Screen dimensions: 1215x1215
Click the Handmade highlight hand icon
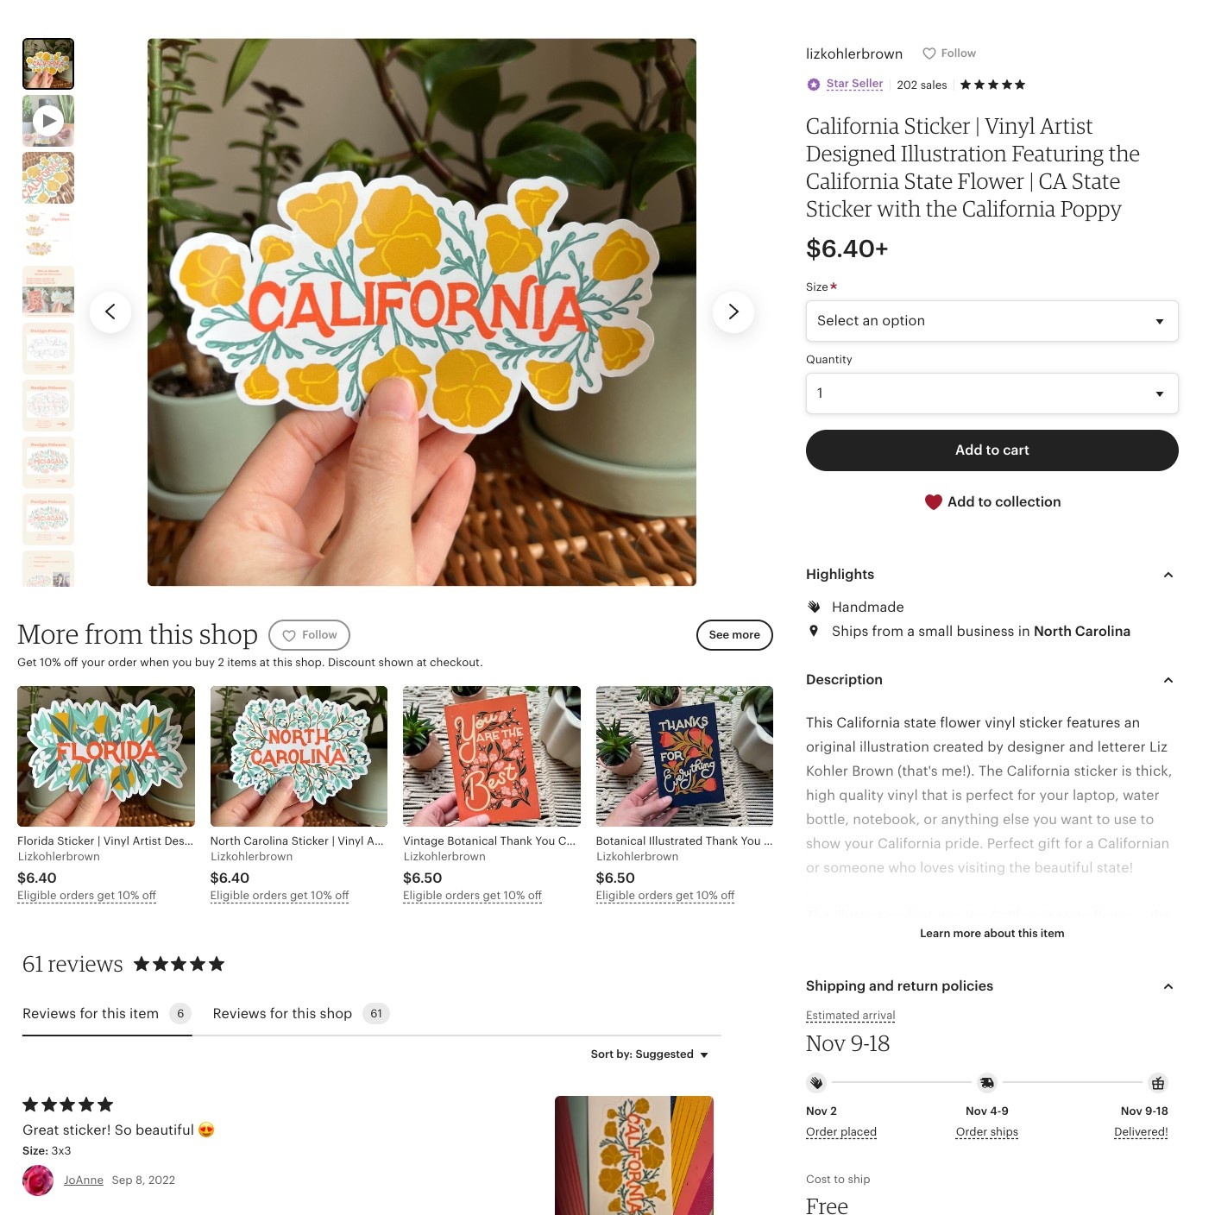pyautogui.click(x=814, y=607)
